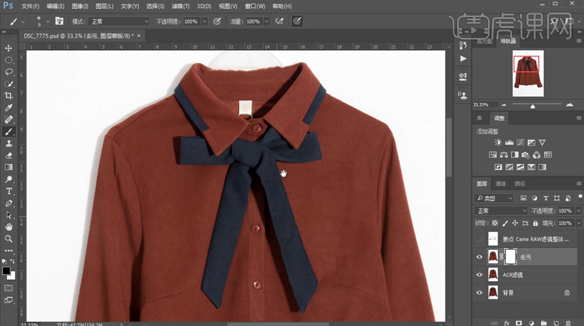Toggle lock image pixels brush icon

pyautogui.click(x=505, y=223)
